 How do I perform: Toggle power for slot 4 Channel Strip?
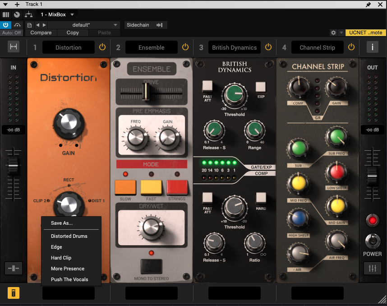tap(351, 47)
